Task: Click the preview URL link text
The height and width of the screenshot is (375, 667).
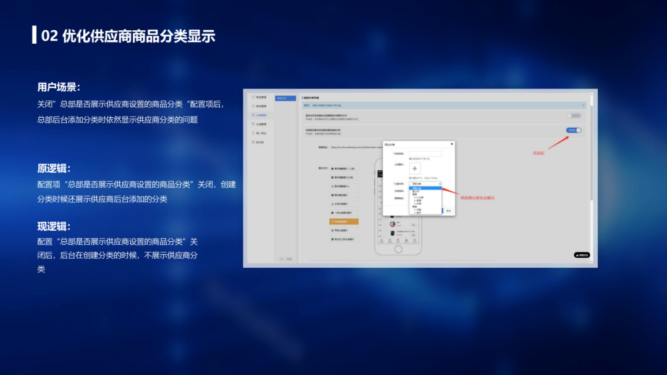Action: click(x=356, y=147)
